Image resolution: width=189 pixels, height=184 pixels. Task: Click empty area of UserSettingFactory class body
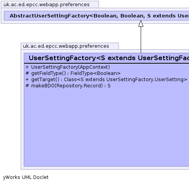click(106, 127)
